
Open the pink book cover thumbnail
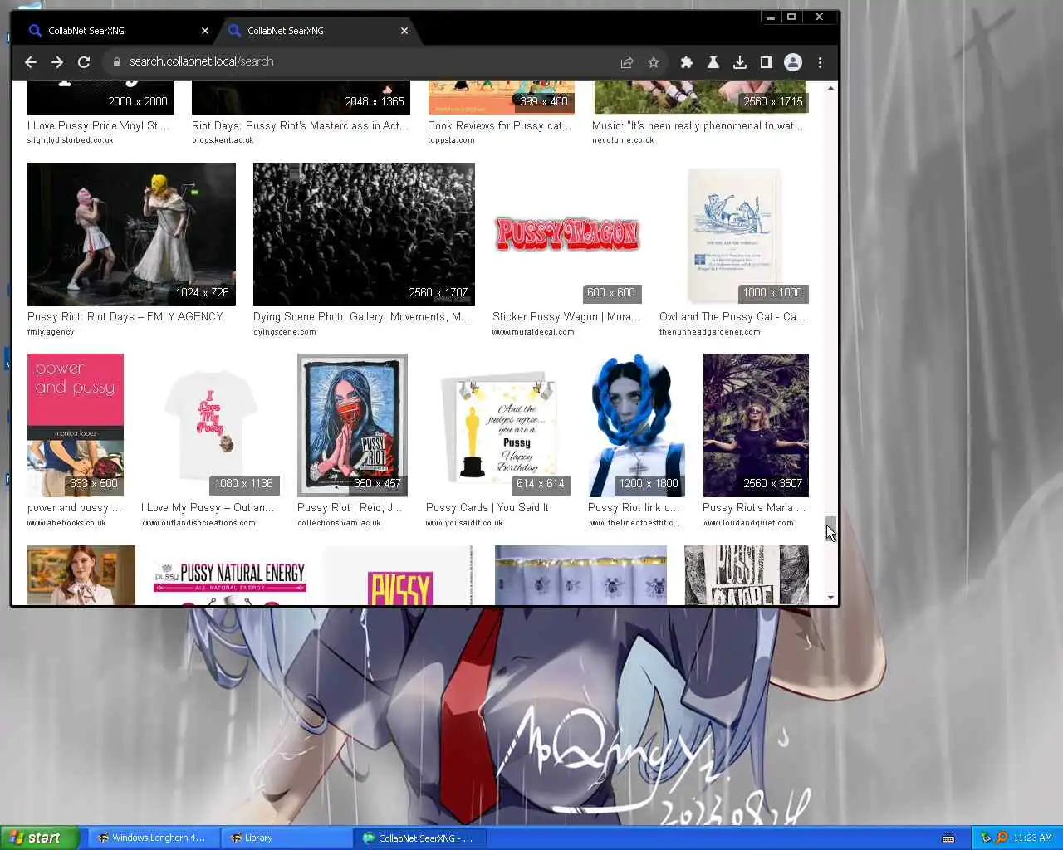tap(76, 425)
